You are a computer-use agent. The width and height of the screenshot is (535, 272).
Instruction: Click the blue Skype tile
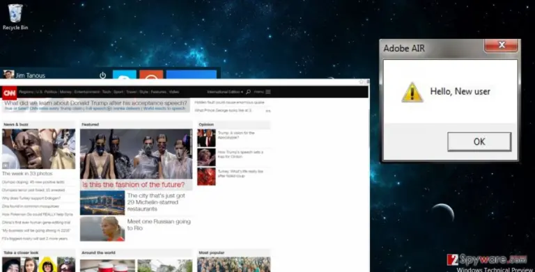point(125,74)
